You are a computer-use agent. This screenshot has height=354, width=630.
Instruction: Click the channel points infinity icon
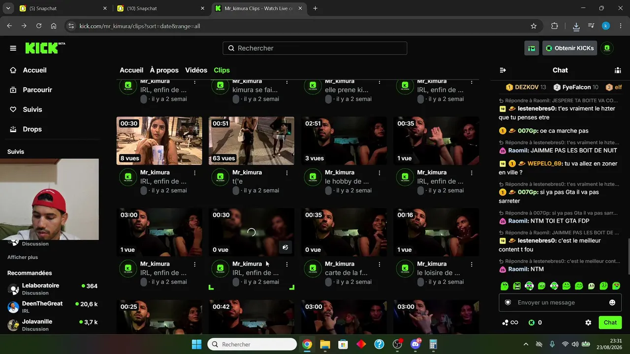pos(510,323)
